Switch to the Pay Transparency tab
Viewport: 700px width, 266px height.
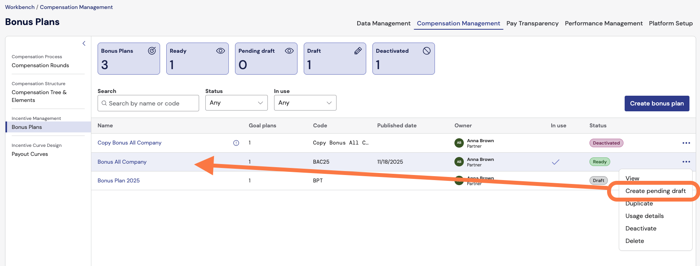pos(532,23)
